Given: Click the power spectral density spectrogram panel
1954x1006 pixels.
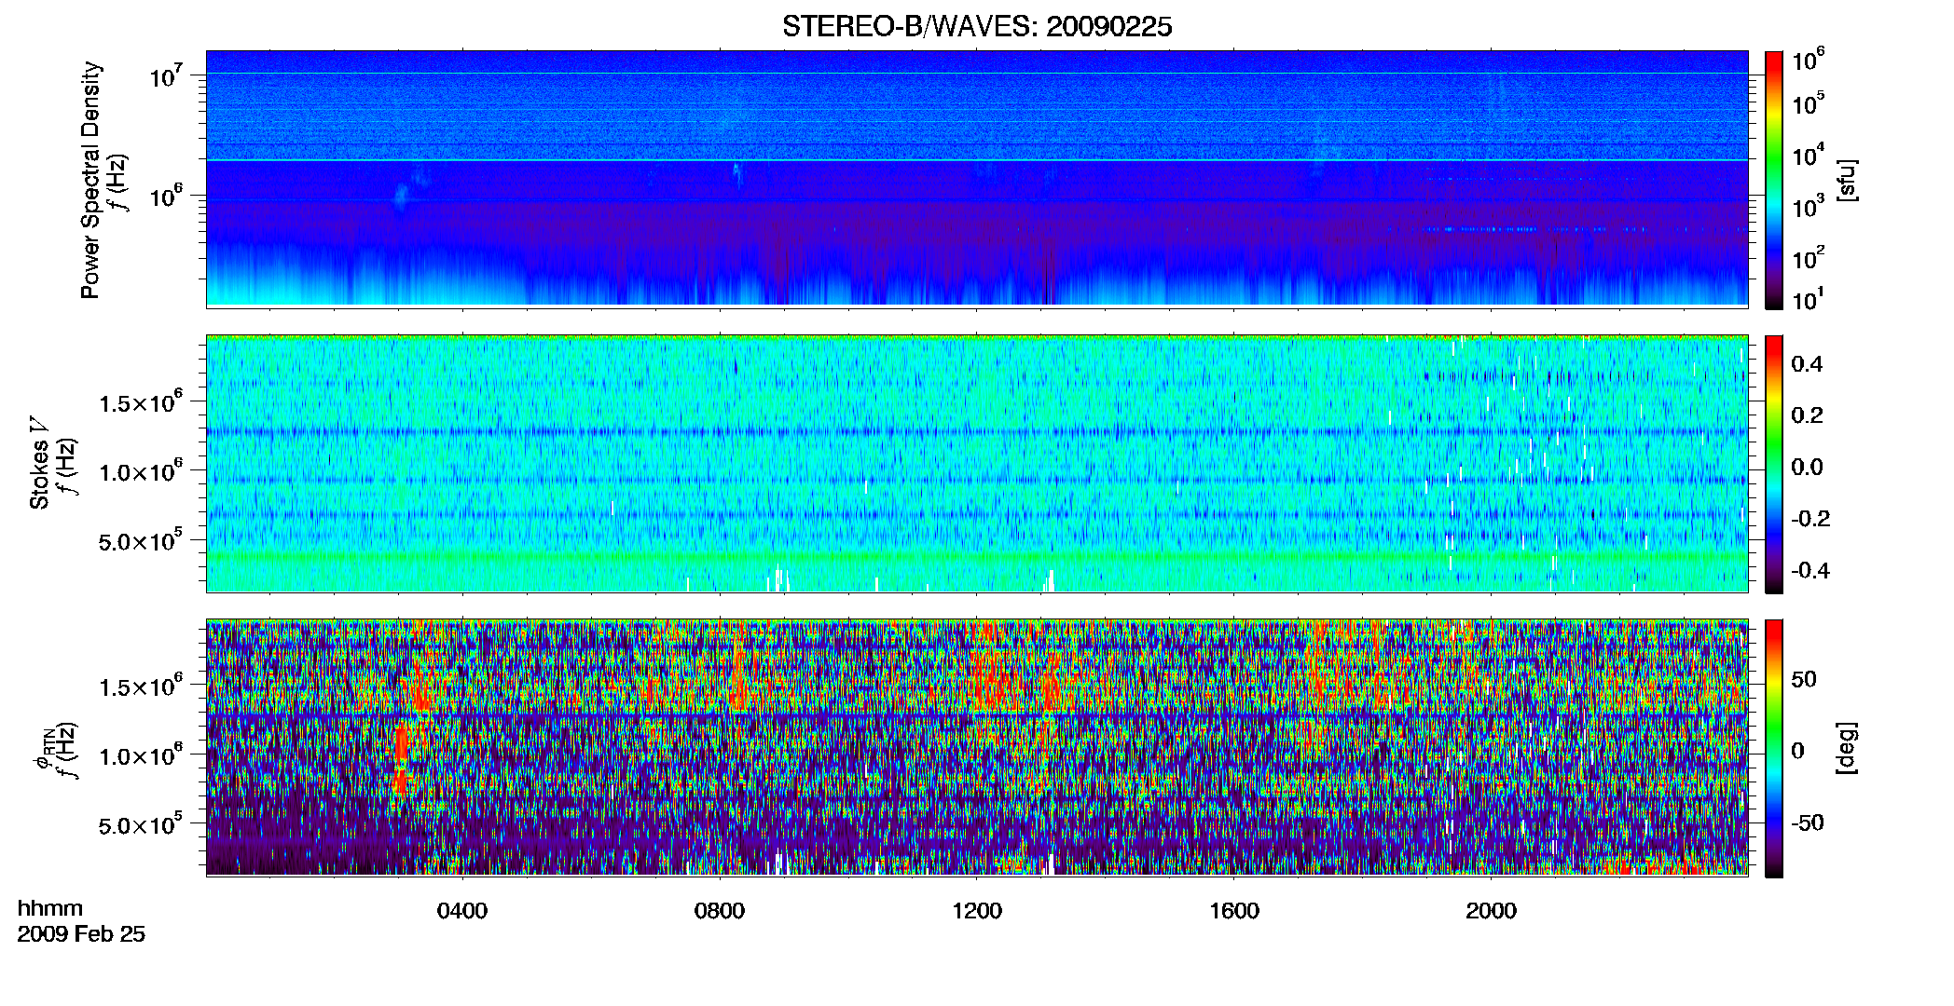Looking at the screenshot, I should (977, 179).
